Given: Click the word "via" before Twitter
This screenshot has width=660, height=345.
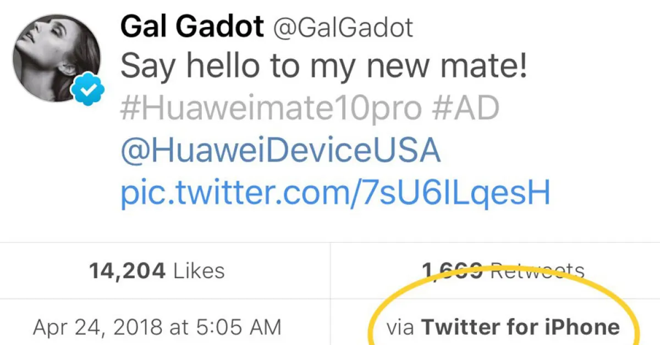Looking at the screenshot, I should point(400,328).
